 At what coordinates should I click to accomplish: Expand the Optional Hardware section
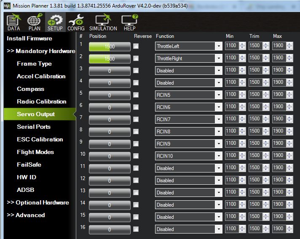pyautogui.click(x=38, y=202)
